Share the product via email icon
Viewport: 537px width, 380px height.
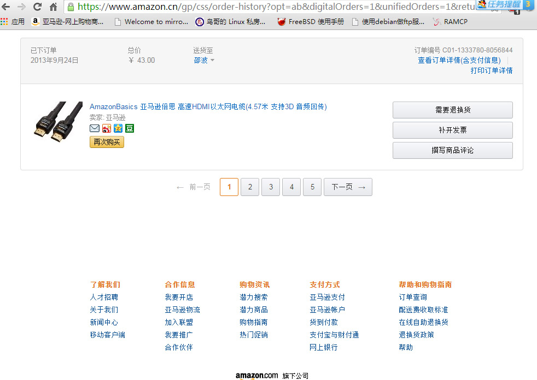(95, 128)
